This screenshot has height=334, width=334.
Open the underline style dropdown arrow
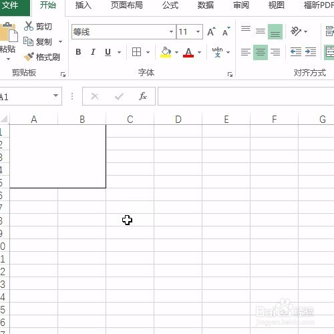[x=119, y=52]
